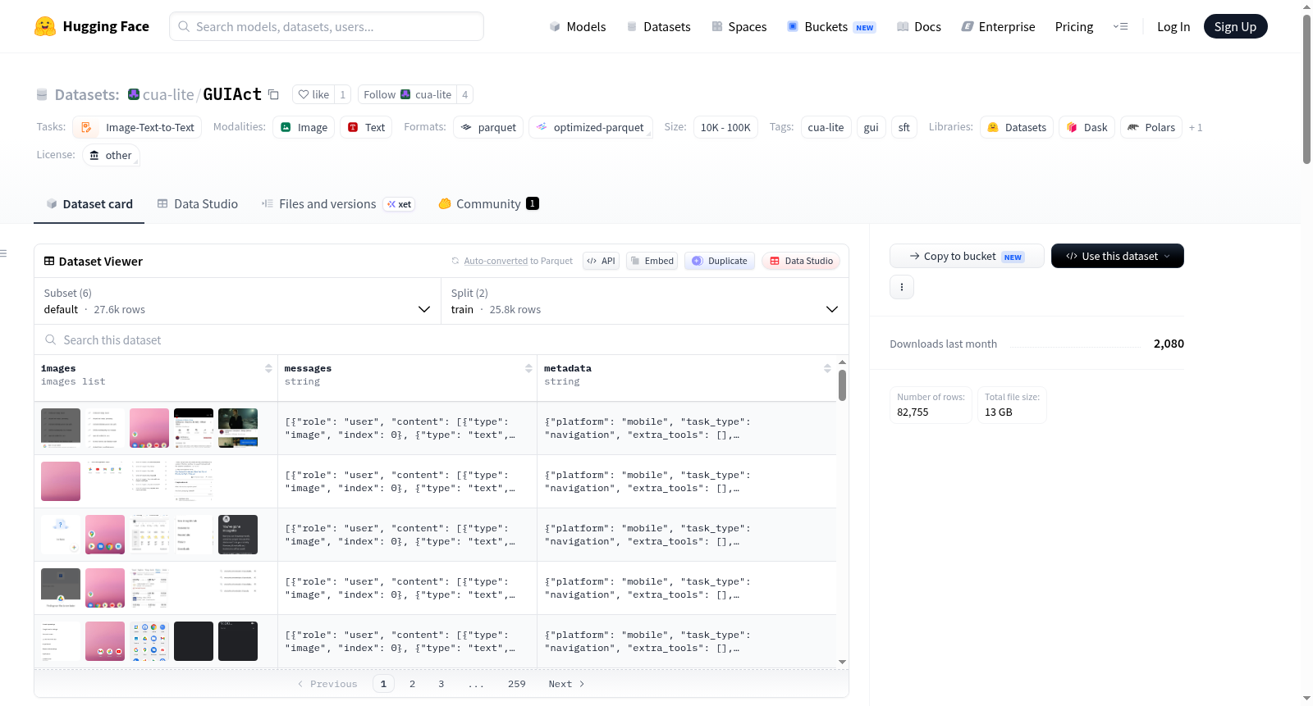Viewport: 1313px width, 706px height.
Task: Click the license other tag
Action: point(111,155)
